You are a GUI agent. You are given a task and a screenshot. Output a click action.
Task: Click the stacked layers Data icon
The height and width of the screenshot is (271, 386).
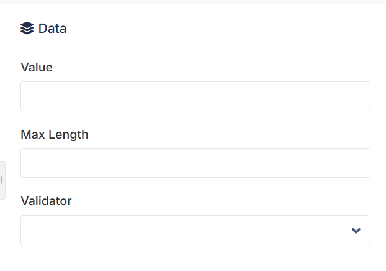click(x=27, y=28)
